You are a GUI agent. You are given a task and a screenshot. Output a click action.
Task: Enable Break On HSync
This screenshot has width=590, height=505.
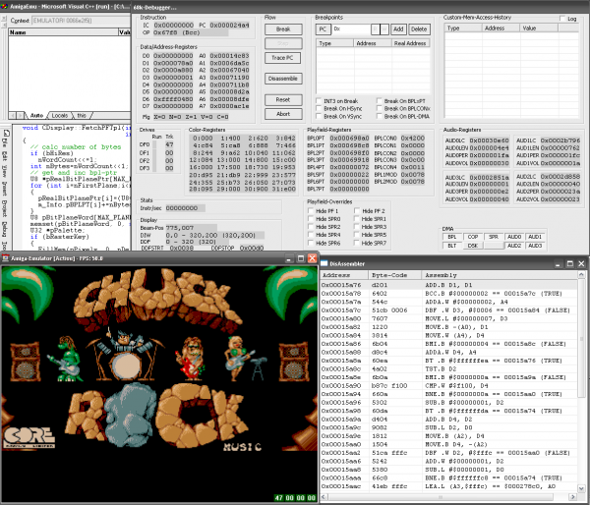coord(319,108)
